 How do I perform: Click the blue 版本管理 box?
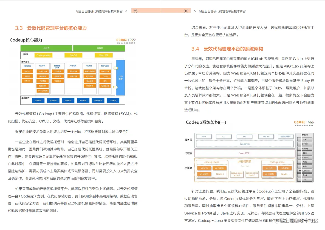pos(53,100)
